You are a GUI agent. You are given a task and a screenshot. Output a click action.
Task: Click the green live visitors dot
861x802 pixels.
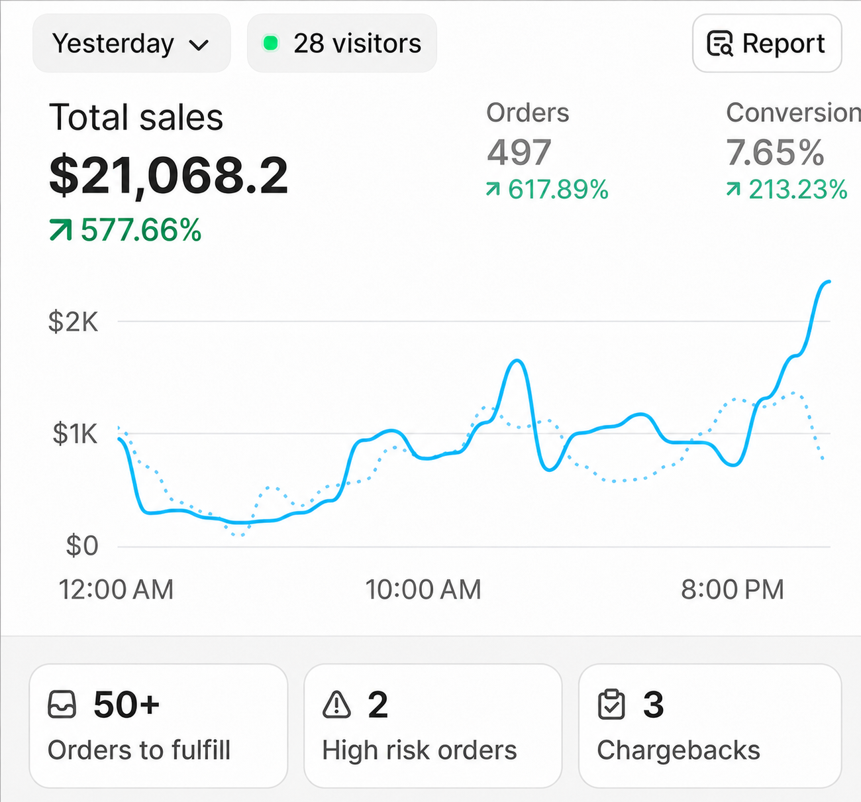click(270, 44)
